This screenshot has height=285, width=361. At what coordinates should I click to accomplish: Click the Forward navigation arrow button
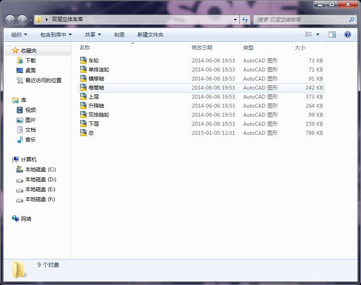pyautogui.click(x=22, y=20)
